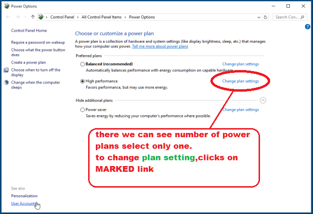313x214 pixels.
Task: Open Create a power plan
Action: point(28,62)
